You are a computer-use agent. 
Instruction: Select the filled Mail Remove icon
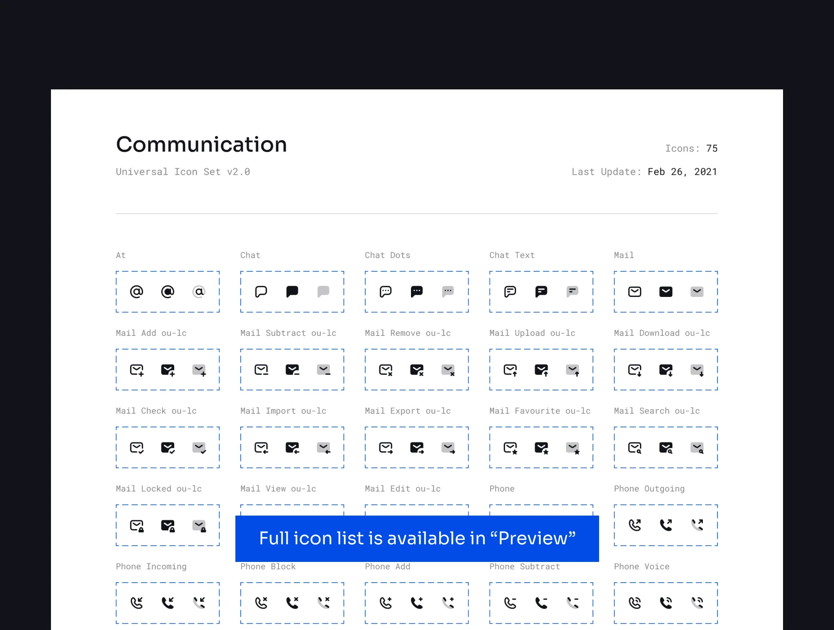(x=417, y=370)
